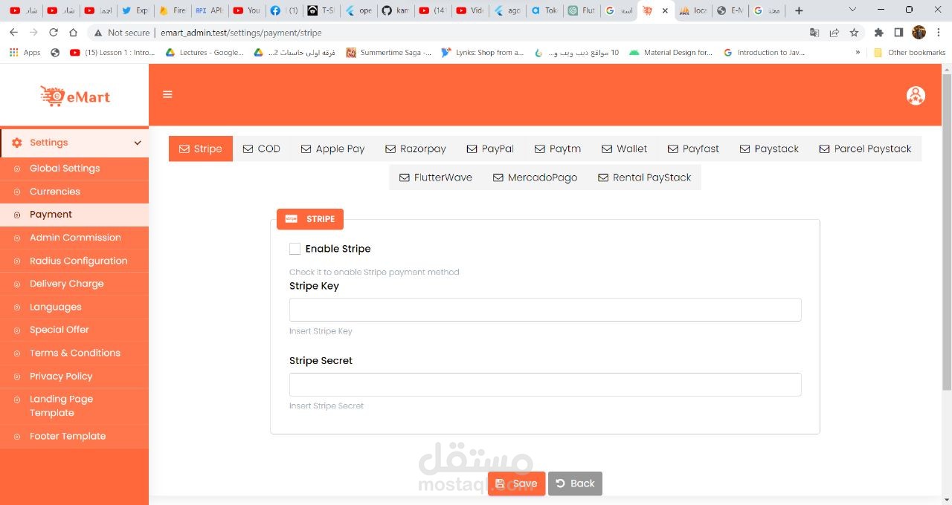Click the envelope icon on COD tab
The width and height of the screenshot is (952, 505).
(248, 149)
